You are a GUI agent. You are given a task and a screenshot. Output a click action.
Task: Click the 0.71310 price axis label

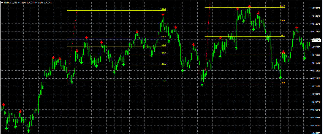pos(316,79)
